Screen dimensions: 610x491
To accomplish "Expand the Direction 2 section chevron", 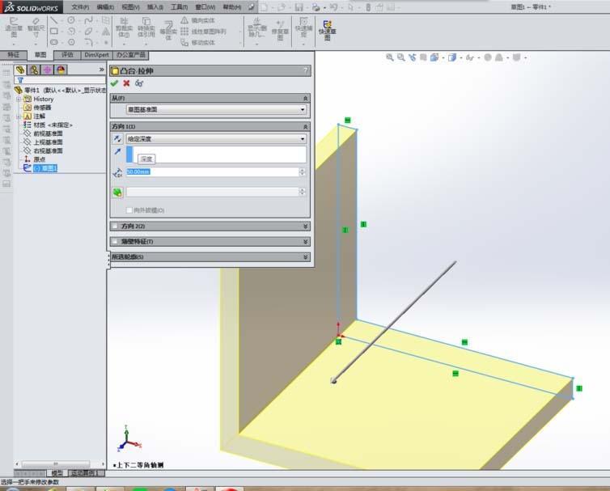I will [x=305, y=226].
